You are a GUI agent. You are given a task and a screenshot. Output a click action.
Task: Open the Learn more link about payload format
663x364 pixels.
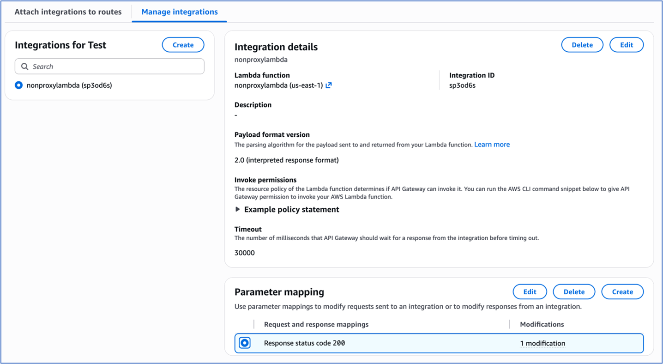coord(492,144)
